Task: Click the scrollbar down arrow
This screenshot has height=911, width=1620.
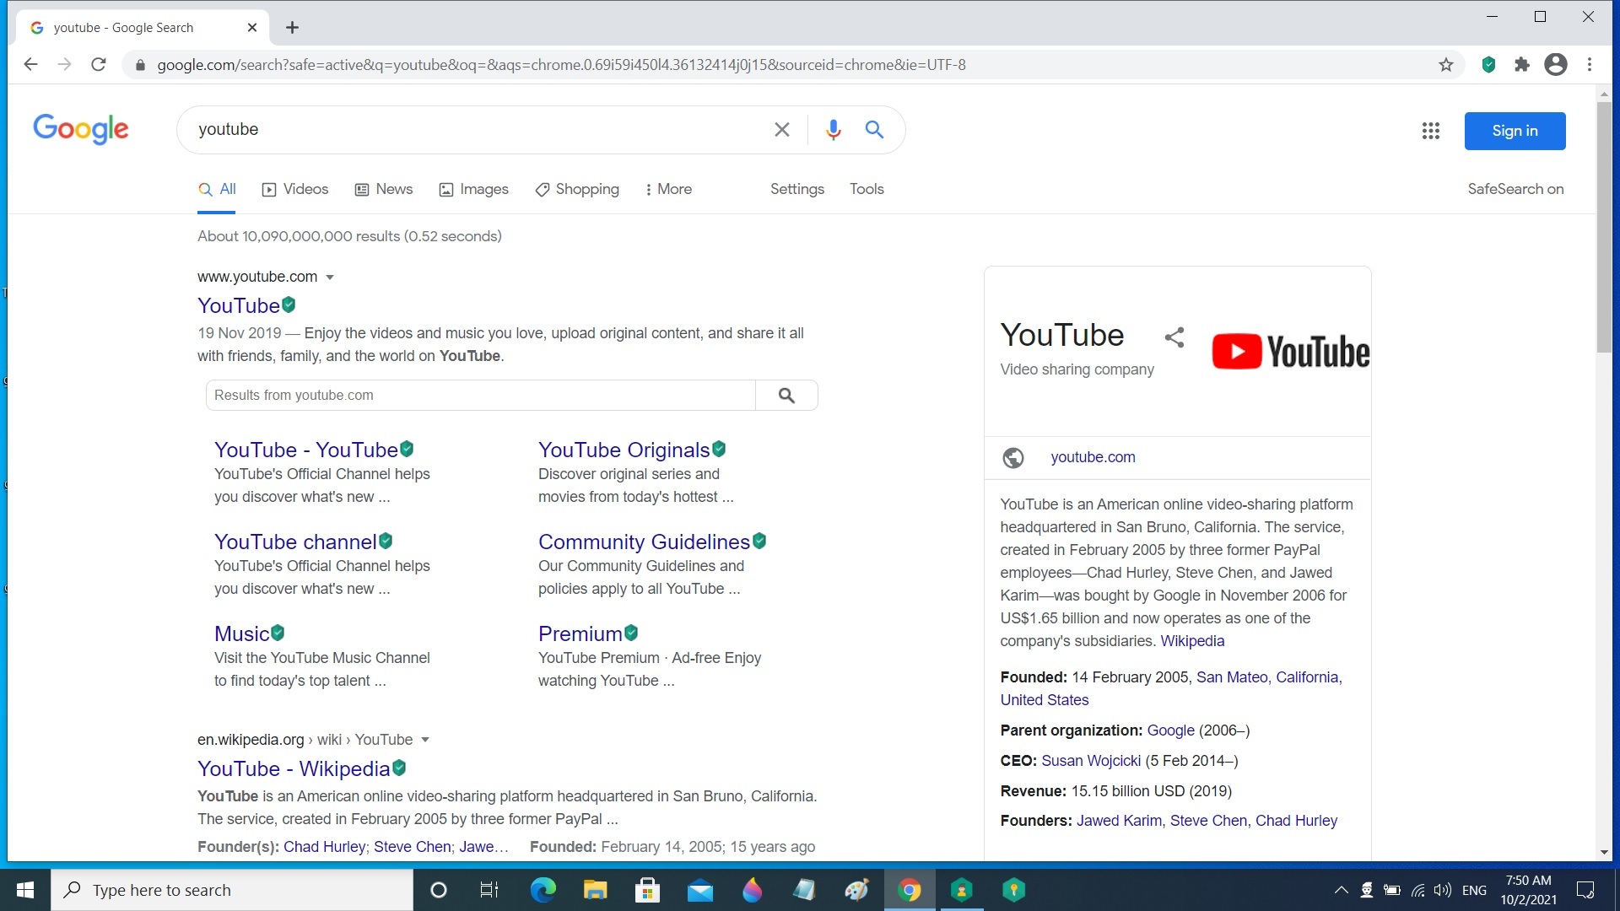Action: tap(1604, 852)
